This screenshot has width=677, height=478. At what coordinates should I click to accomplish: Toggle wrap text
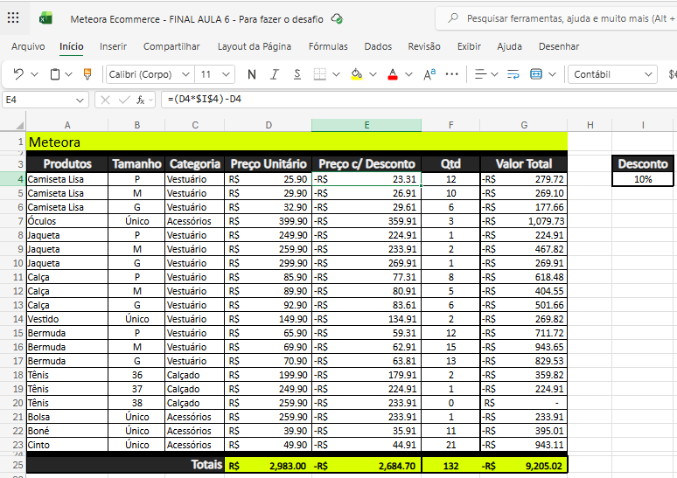pyautogui.click(x=513, y=74)
